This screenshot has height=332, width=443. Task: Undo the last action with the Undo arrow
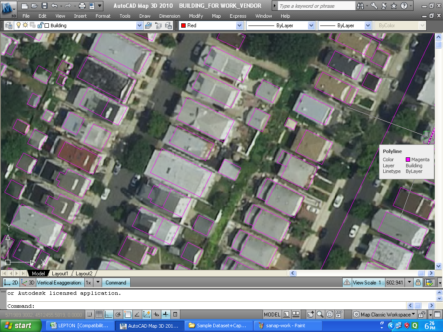(54, 6)
